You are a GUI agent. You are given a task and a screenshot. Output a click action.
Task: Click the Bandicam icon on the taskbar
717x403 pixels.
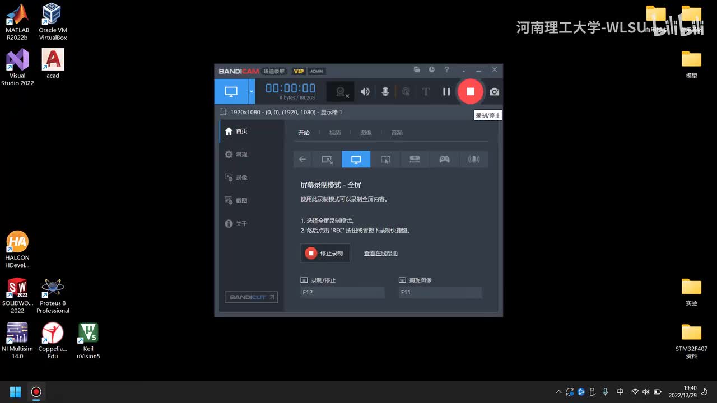(x=36, y=392)
